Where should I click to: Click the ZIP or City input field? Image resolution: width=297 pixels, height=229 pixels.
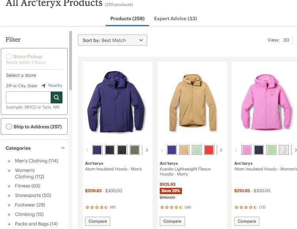[28, 97]
